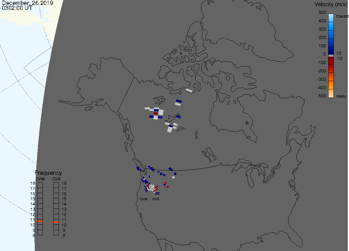Click the cve radar site label on map
Image resolution: width=349 pixels, height=251 pixels.
click(156, 199)
